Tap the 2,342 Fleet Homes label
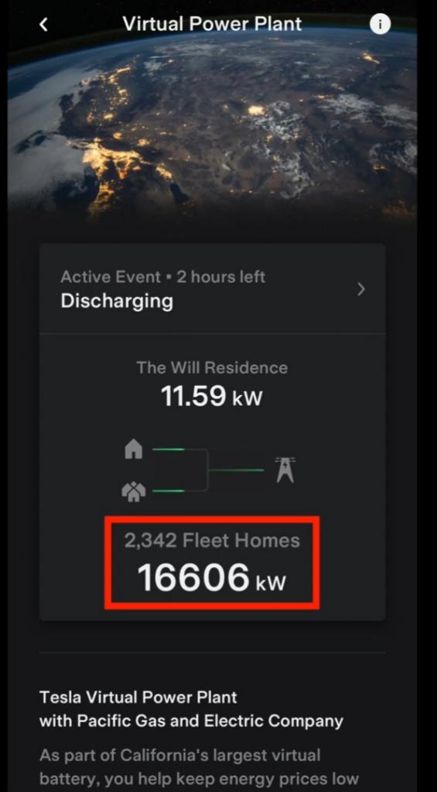This screenshot has width=437, height=792. [x=212, y=541]
